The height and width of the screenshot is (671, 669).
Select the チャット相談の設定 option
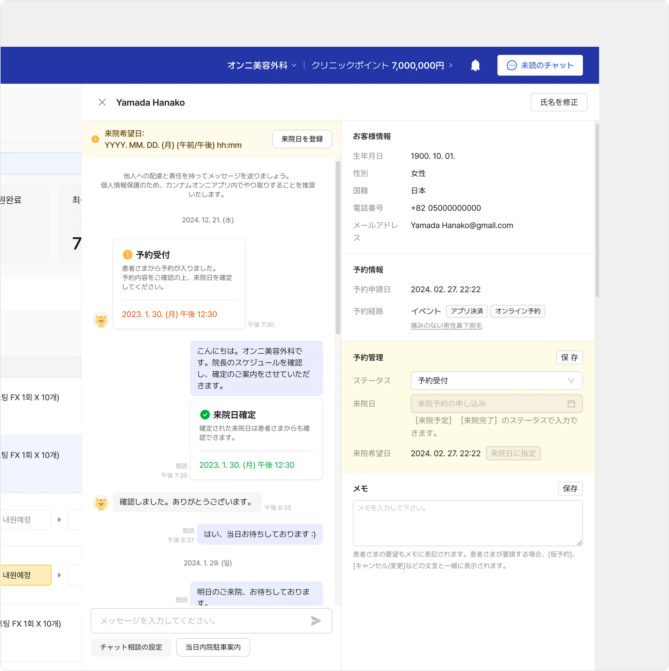click(x=131, y=647)
